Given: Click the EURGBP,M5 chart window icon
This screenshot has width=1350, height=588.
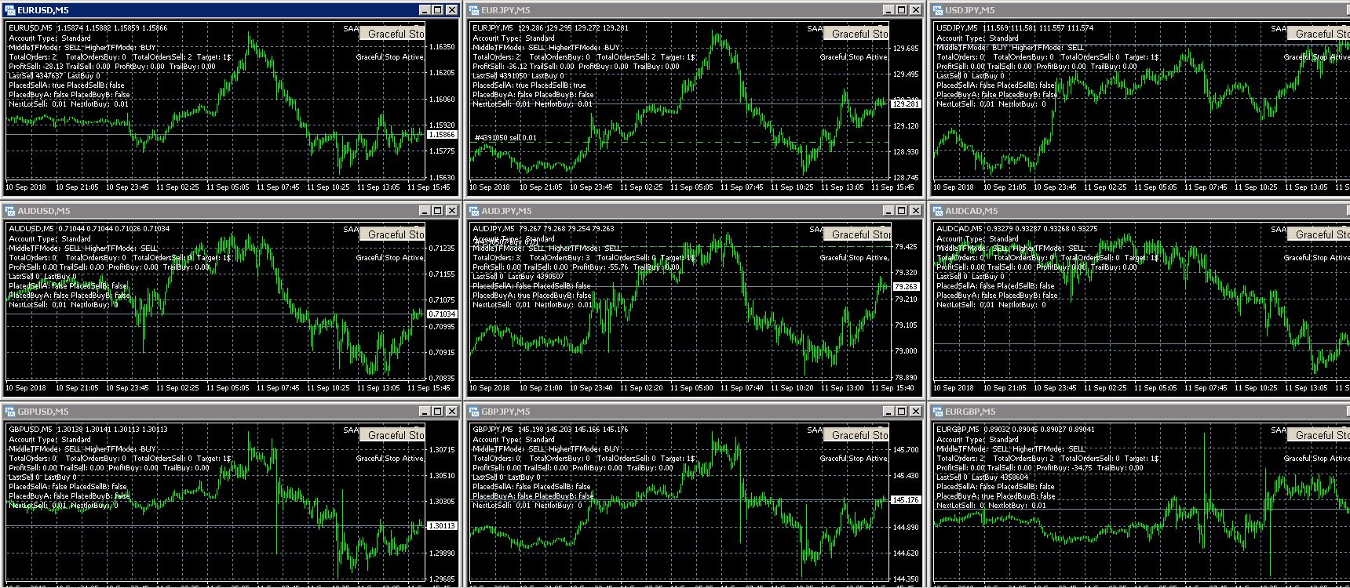Looking at the screenshot, I should [938, 412].
